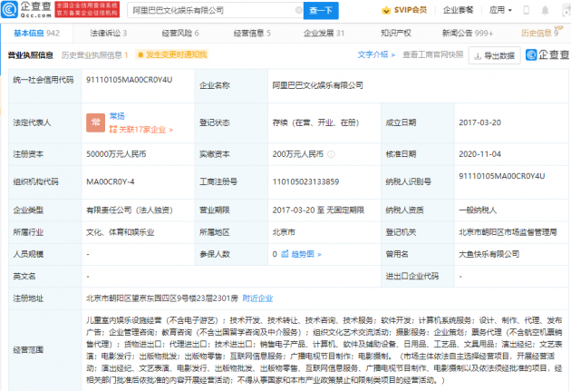Screen dimensions: 571x391
Task: Select company name 阿里巴巴文化娱乐有限公司 cell
Action: click(x=317, y=85)
